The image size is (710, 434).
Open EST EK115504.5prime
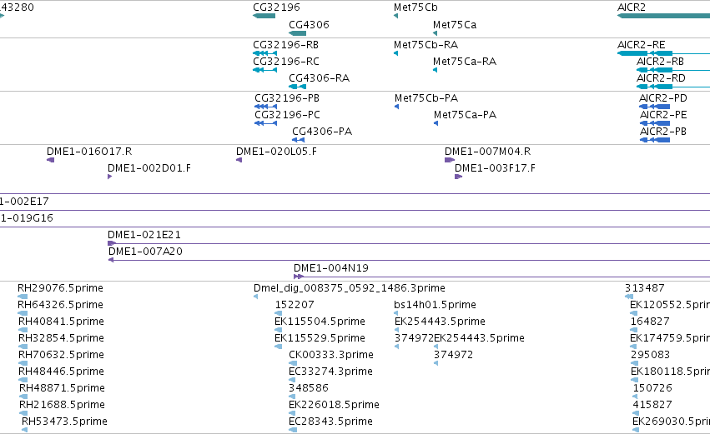pyautogui.click(x=320, y=322)
